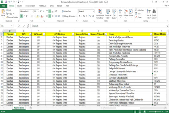Image resolution: width=169 pixels, height=113 pixels.
Task: Select column header J
Action: [130, 31]
